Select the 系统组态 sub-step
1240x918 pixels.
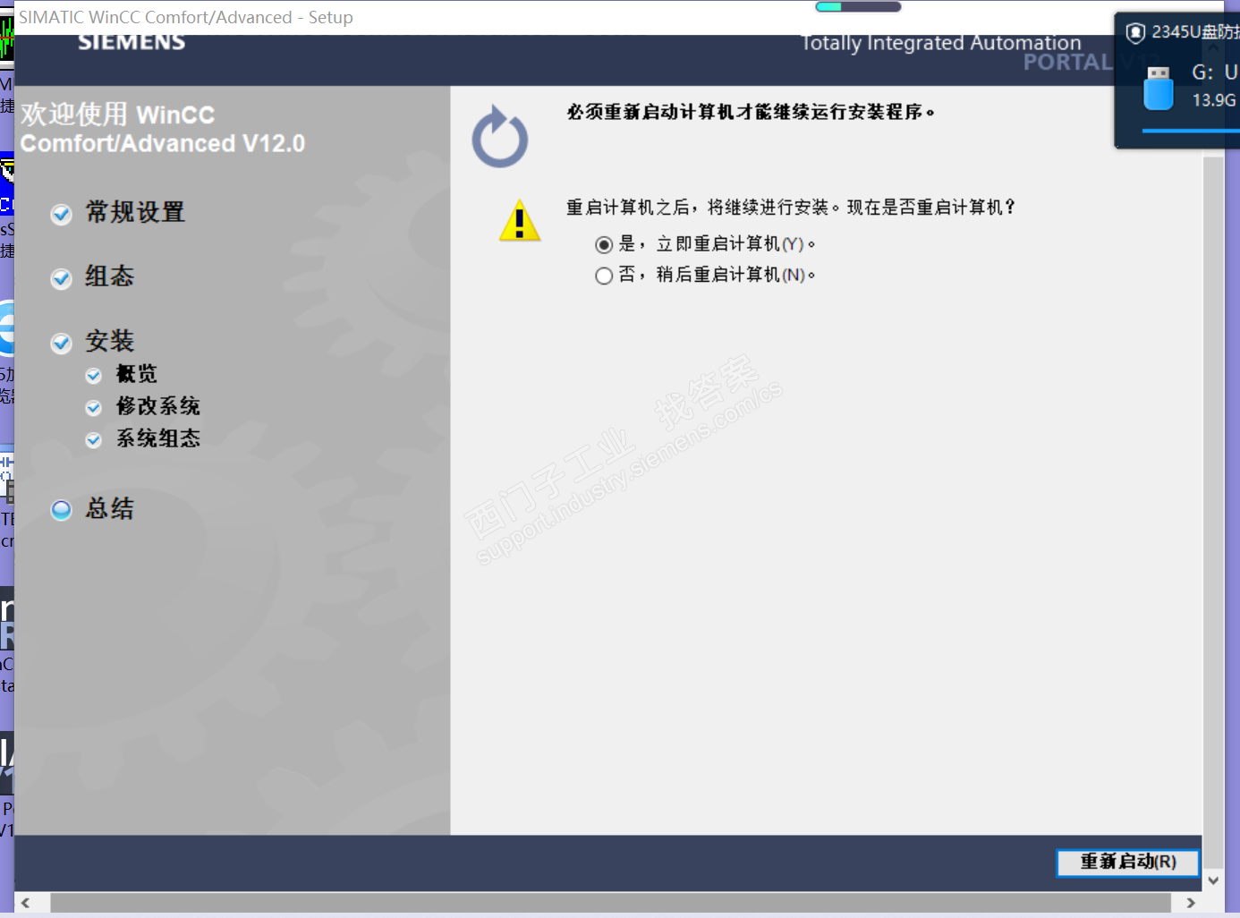[x=158, y=438]
